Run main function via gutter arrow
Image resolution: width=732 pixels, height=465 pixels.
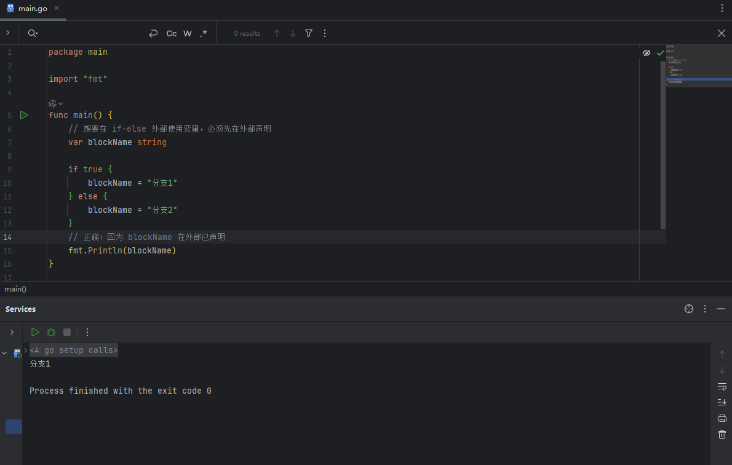tap(24, 115)
